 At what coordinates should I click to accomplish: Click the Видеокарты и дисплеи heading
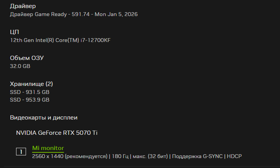[x=44, y=118]
